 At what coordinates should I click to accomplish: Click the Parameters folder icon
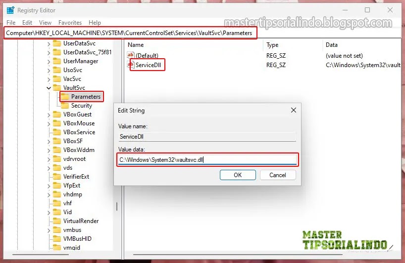(65, 97)
